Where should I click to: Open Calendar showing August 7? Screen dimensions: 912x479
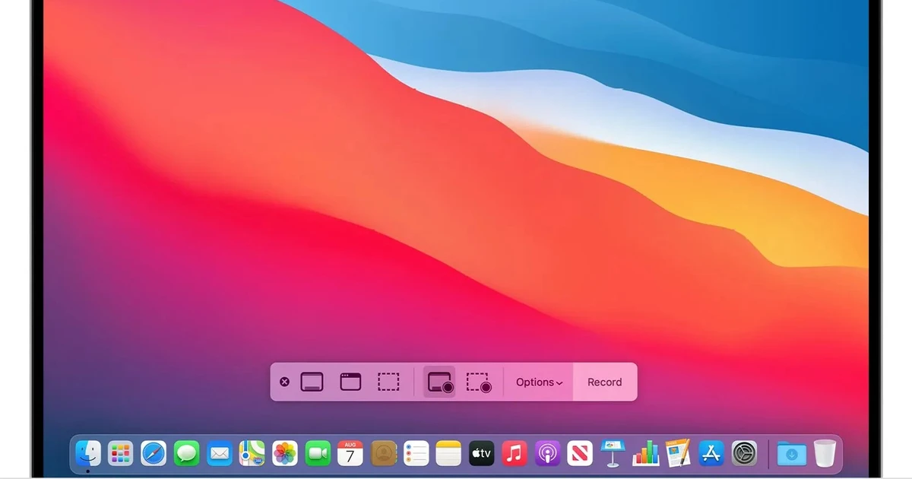tap(350, 452)
